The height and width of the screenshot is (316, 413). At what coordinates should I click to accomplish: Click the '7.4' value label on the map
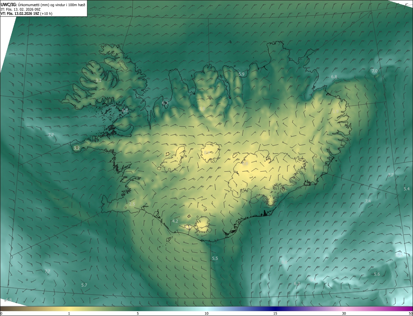tap(368, 201)
